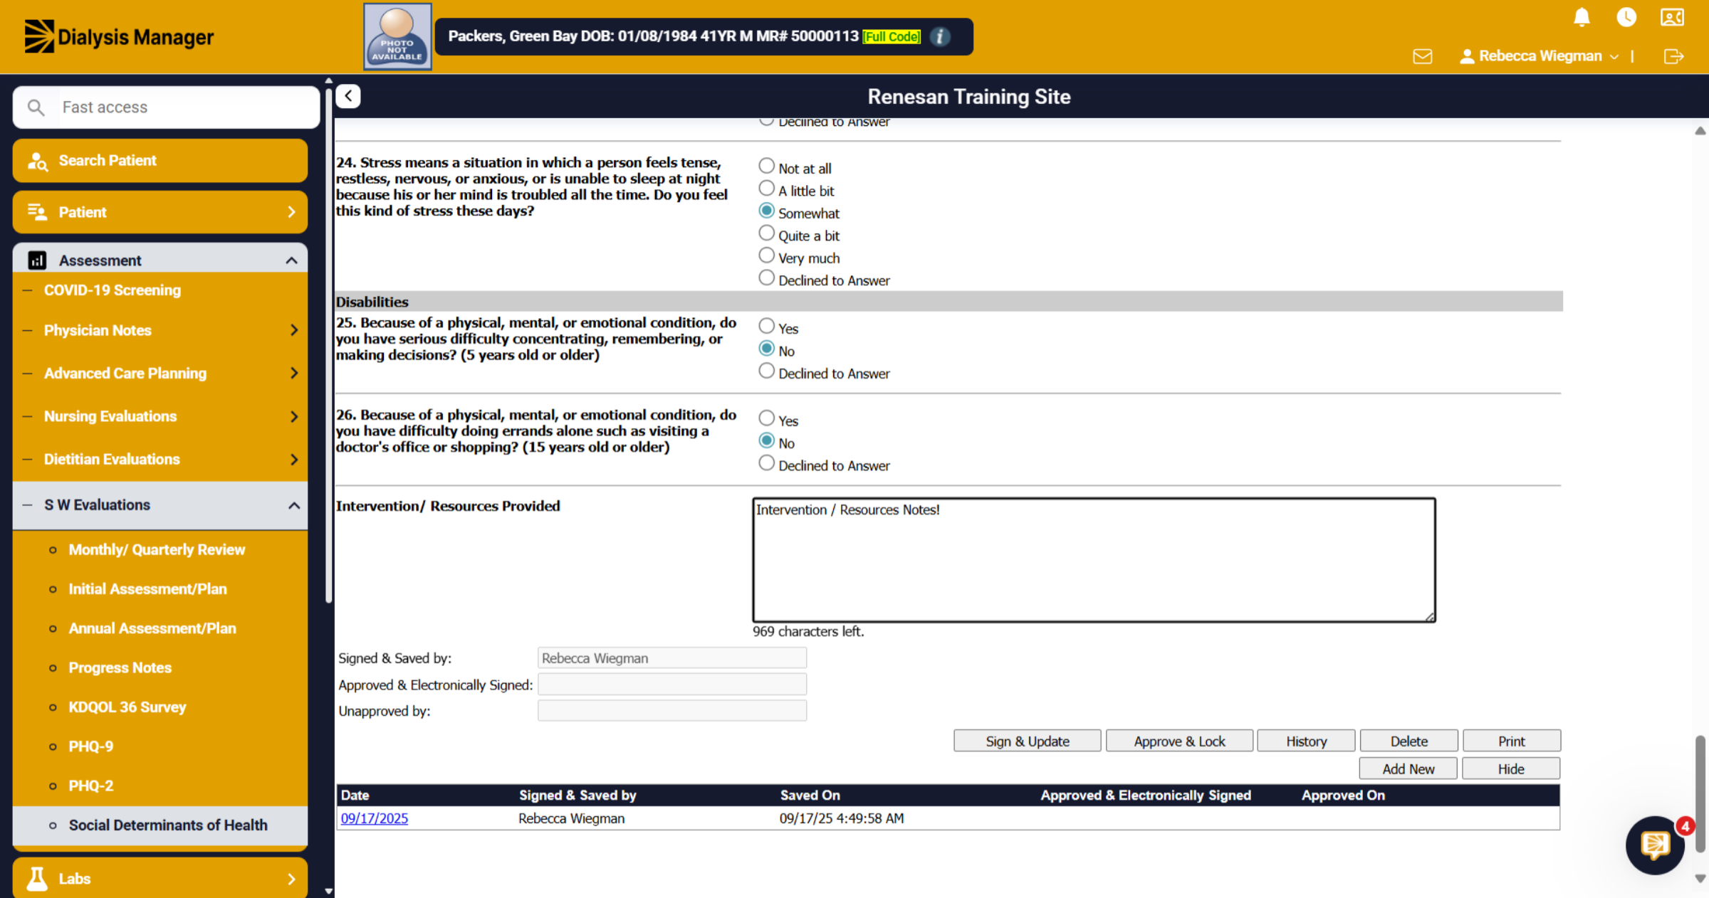Screen dimensions: 1709x898
Task: Open the mail envelope icon
Action: point(1422,56)
